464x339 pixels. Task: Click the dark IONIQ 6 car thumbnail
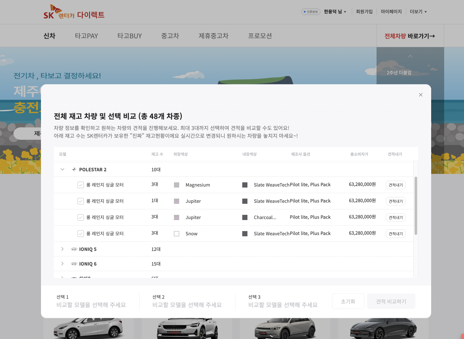click(x=383, y=328)
